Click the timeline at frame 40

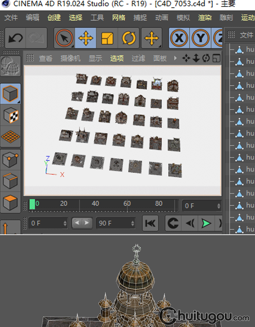(x=96, y=204)
